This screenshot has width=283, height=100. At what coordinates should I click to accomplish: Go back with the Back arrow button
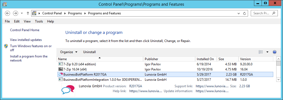pyautogui.click(x=7, y=13)
